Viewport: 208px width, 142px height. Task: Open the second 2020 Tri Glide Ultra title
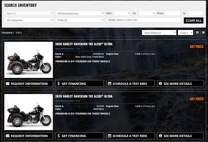84,96
